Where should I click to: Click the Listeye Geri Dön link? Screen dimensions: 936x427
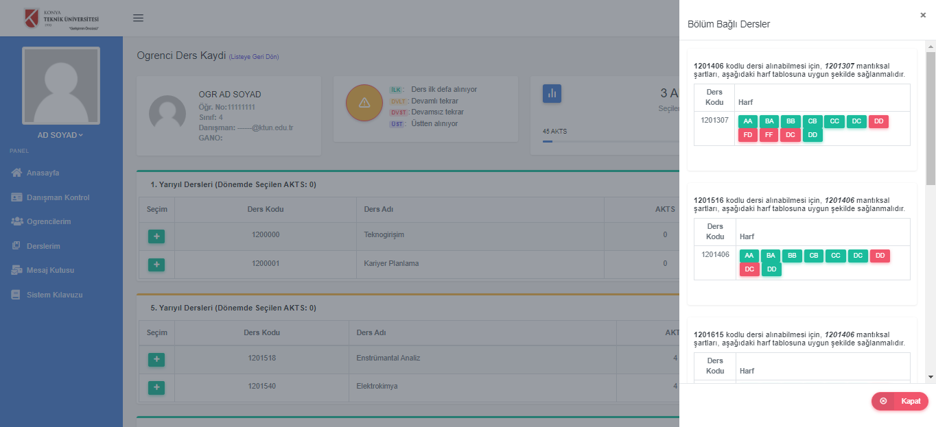point(254,57)
